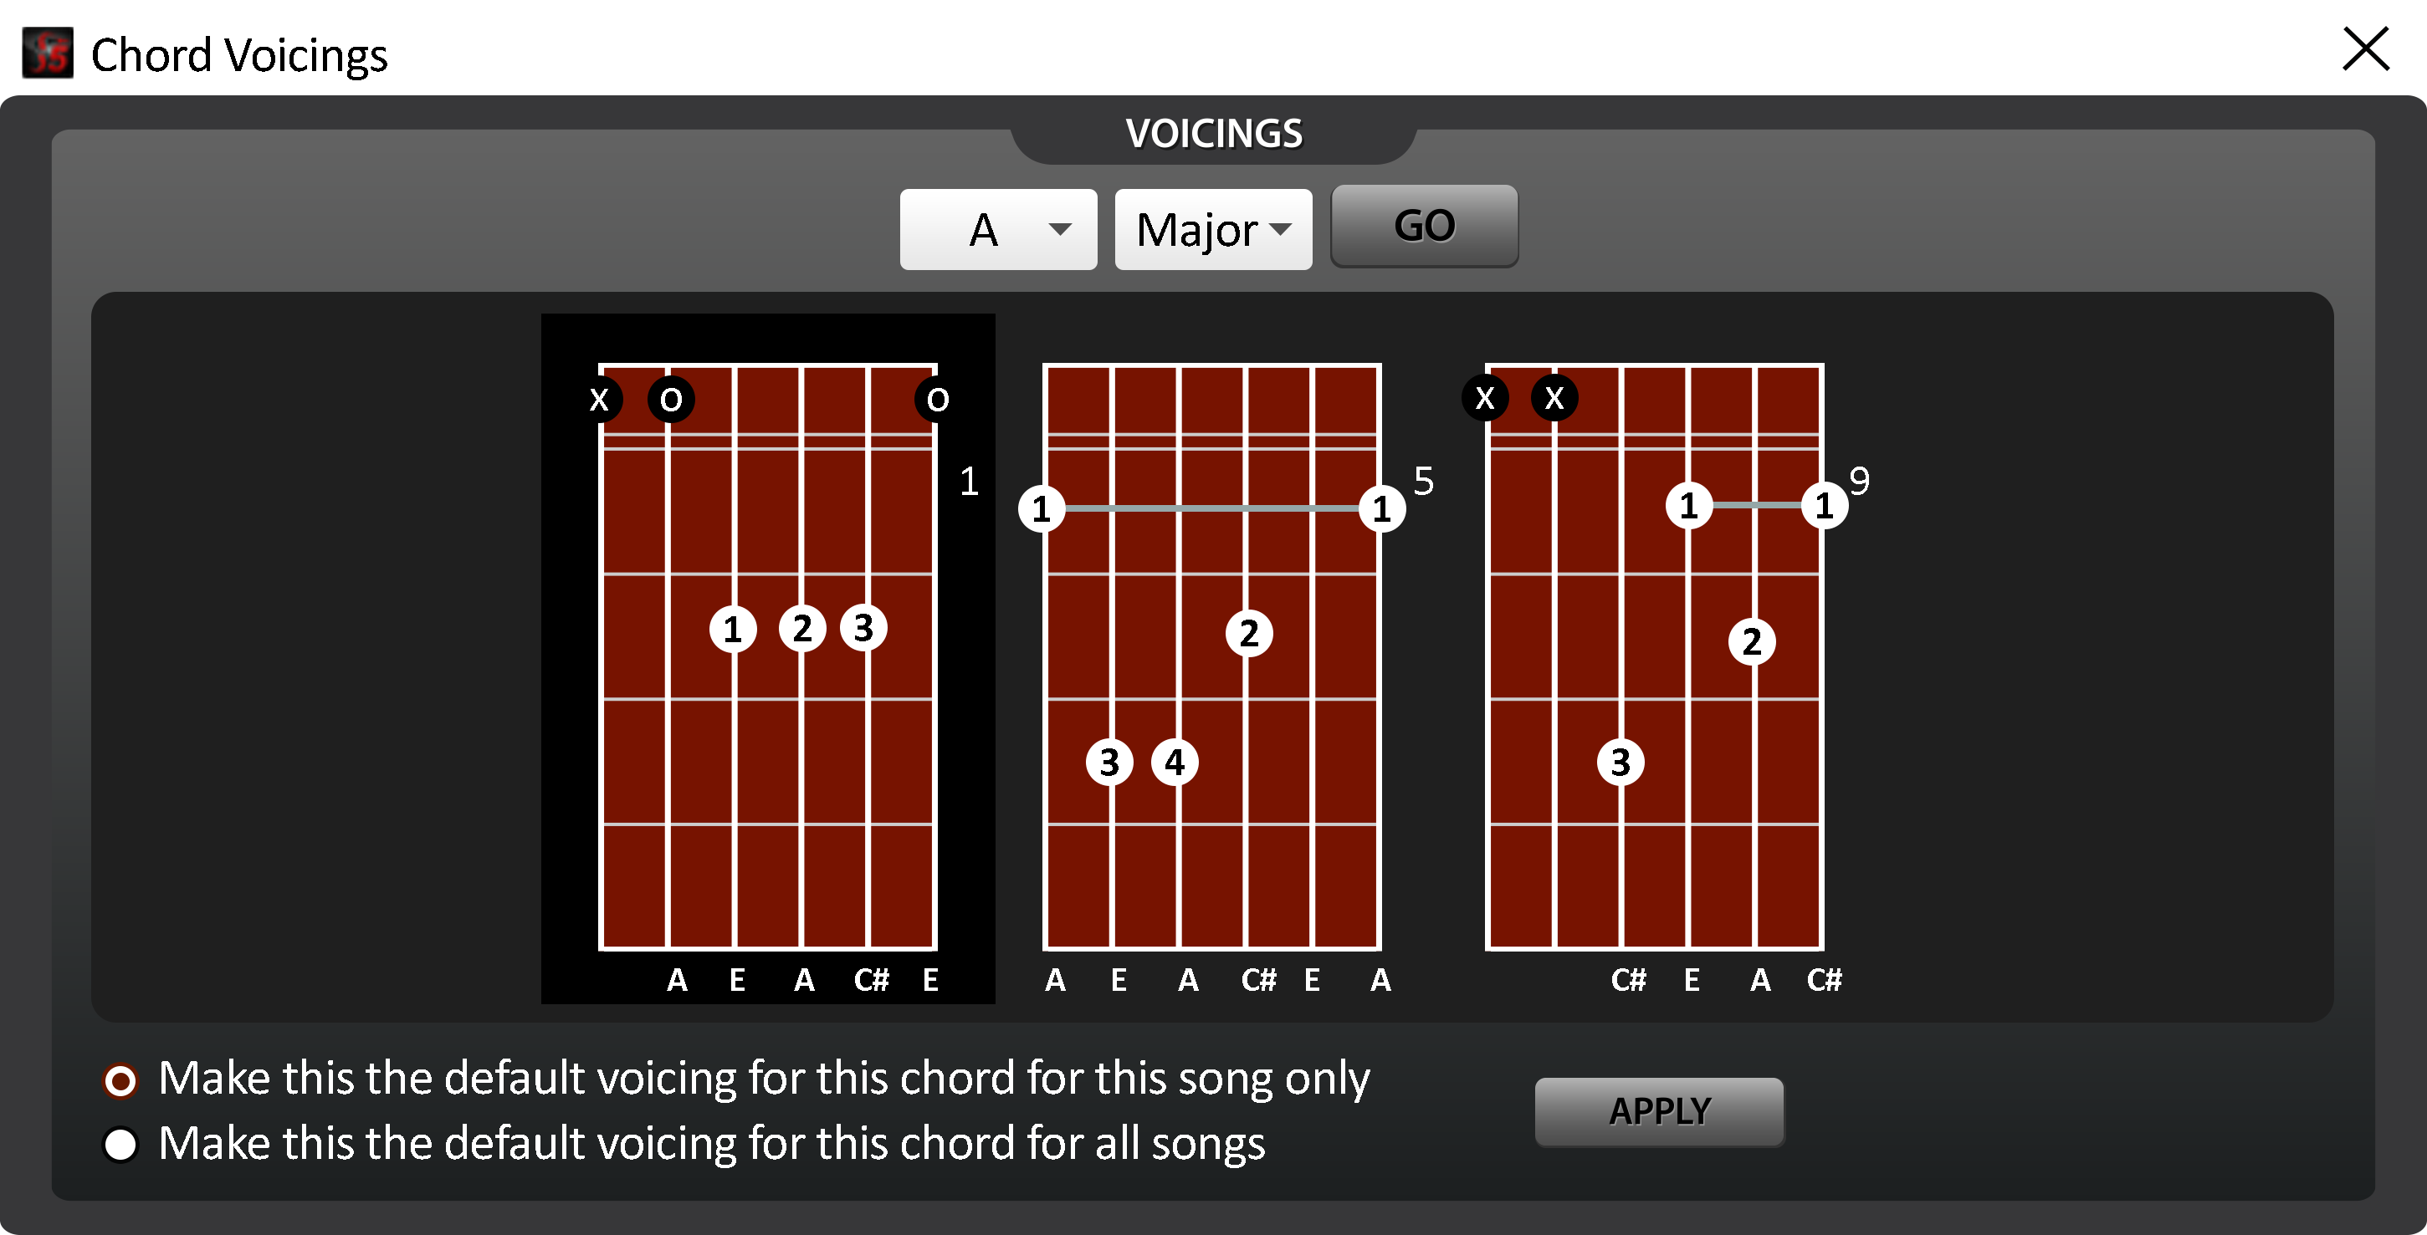This screenshot has height=1235, width=2427.
Task: Click the VOICINGS tab header
Action: click(1213, 134)
